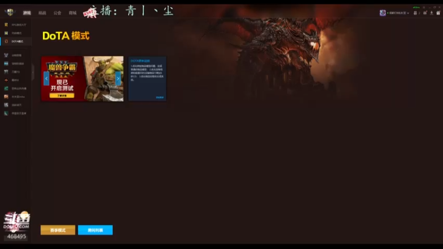
Task: Open RPG游戏大厅 in the sidebar
Action: tap(16, 25)
